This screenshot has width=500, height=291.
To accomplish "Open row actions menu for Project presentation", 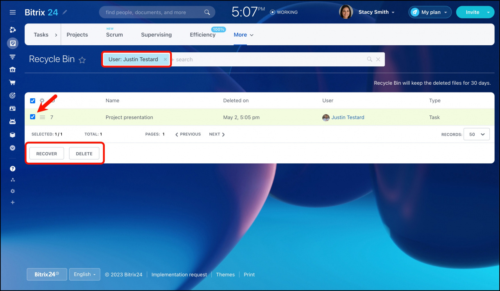I will pos(43,117).
